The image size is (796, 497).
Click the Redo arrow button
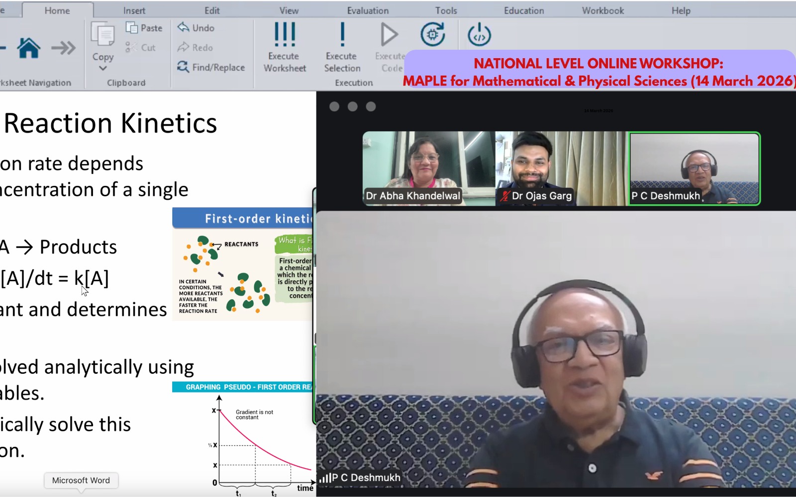pyautogui.click(x=195, y=48)
